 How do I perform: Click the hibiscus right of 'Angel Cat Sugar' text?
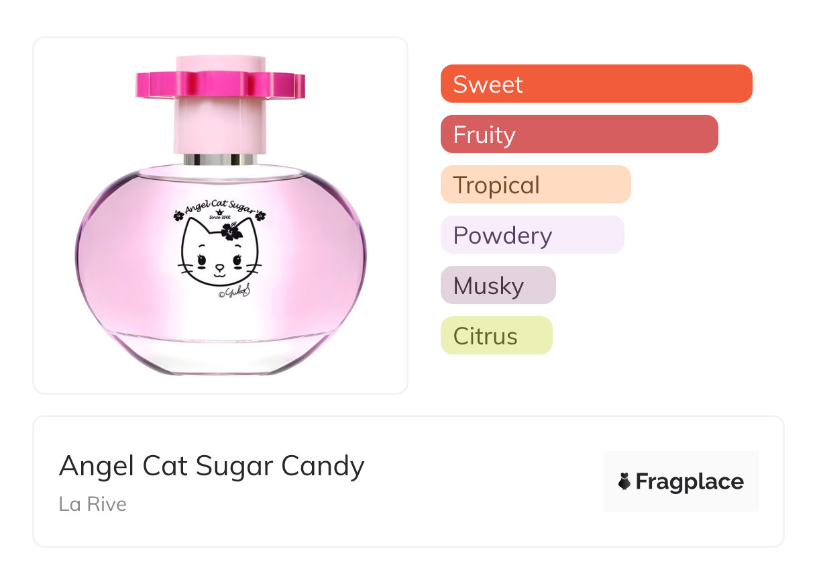pyautogui.click(x=260, y=215)
